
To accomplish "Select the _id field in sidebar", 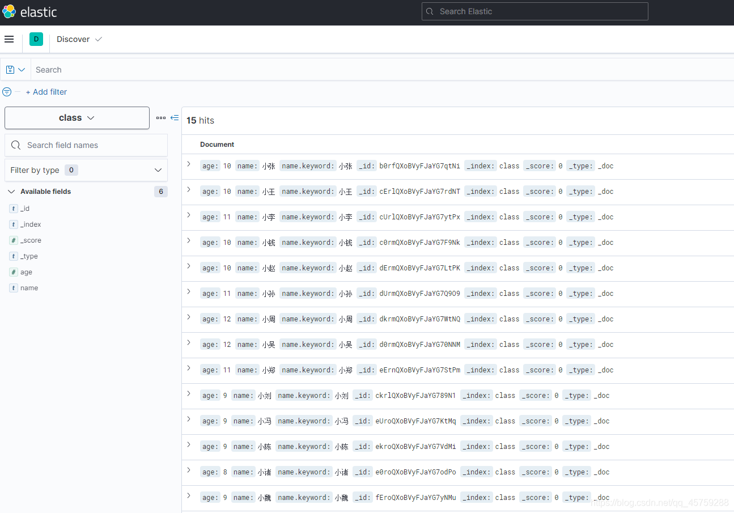I will pyautogui.click(x=25, y=209).
